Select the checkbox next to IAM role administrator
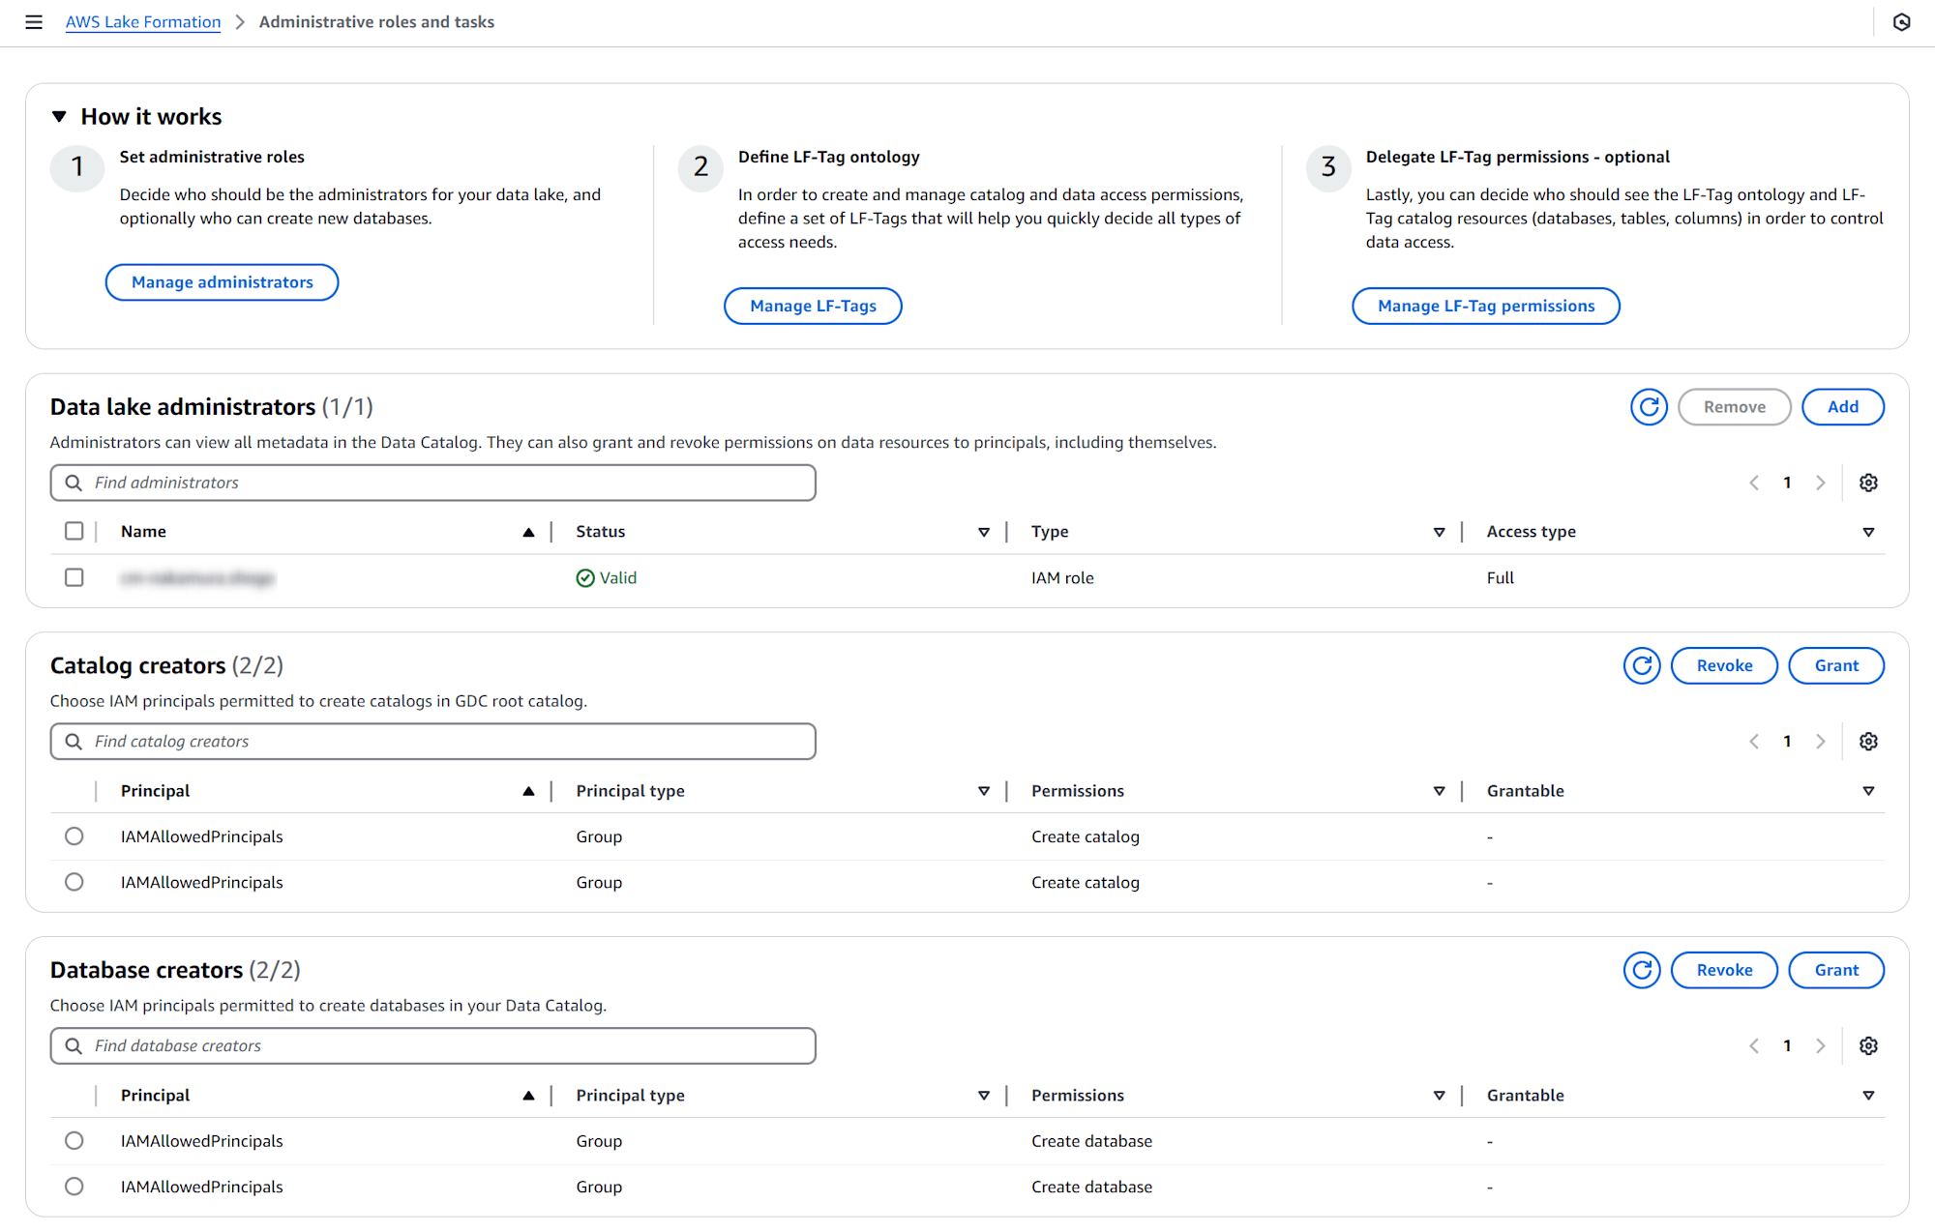 pyautogui.click(x=74, y=578)
